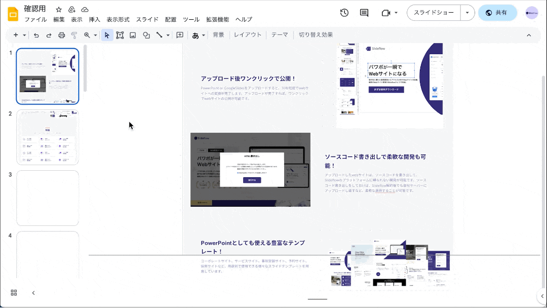Star the document 確認用
Viewport: 547px width, 308px height.
[59, 10]
